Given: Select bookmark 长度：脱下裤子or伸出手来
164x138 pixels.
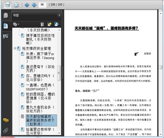Looking at the screenshot, I should click(x=40, y=58).
